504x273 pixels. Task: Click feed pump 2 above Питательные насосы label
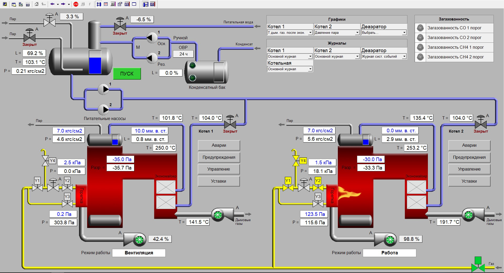point(104,109)
